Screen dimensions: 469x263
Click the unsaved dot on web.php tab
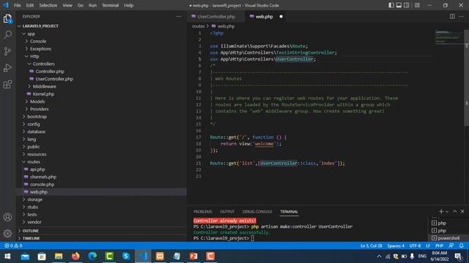pyautogui.click(x=281, y=16)
